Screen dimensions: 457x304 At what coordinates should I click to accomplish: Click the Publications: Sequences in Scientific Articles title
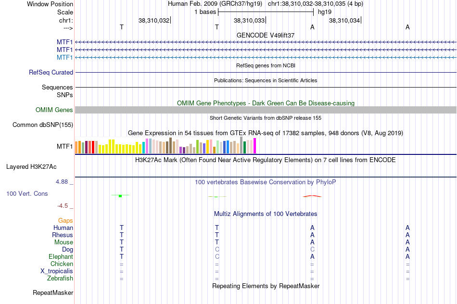pos(266,80)
